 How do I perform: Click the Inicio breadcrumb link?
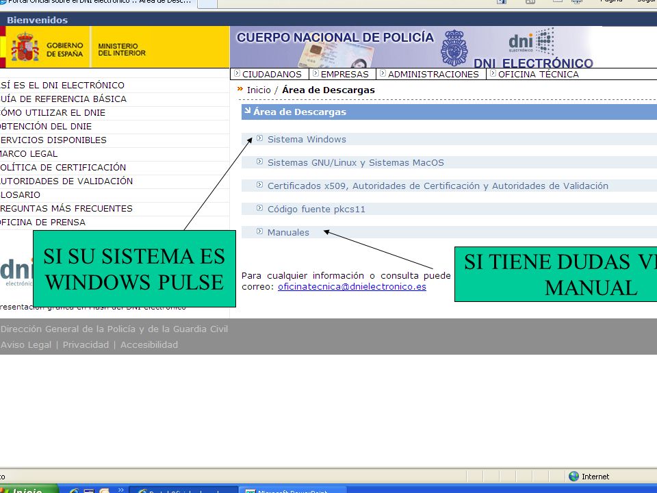(x=259, y=90)
